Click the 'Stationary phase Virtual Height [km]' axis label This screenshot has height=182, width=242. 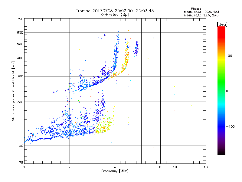coord(13,91)
